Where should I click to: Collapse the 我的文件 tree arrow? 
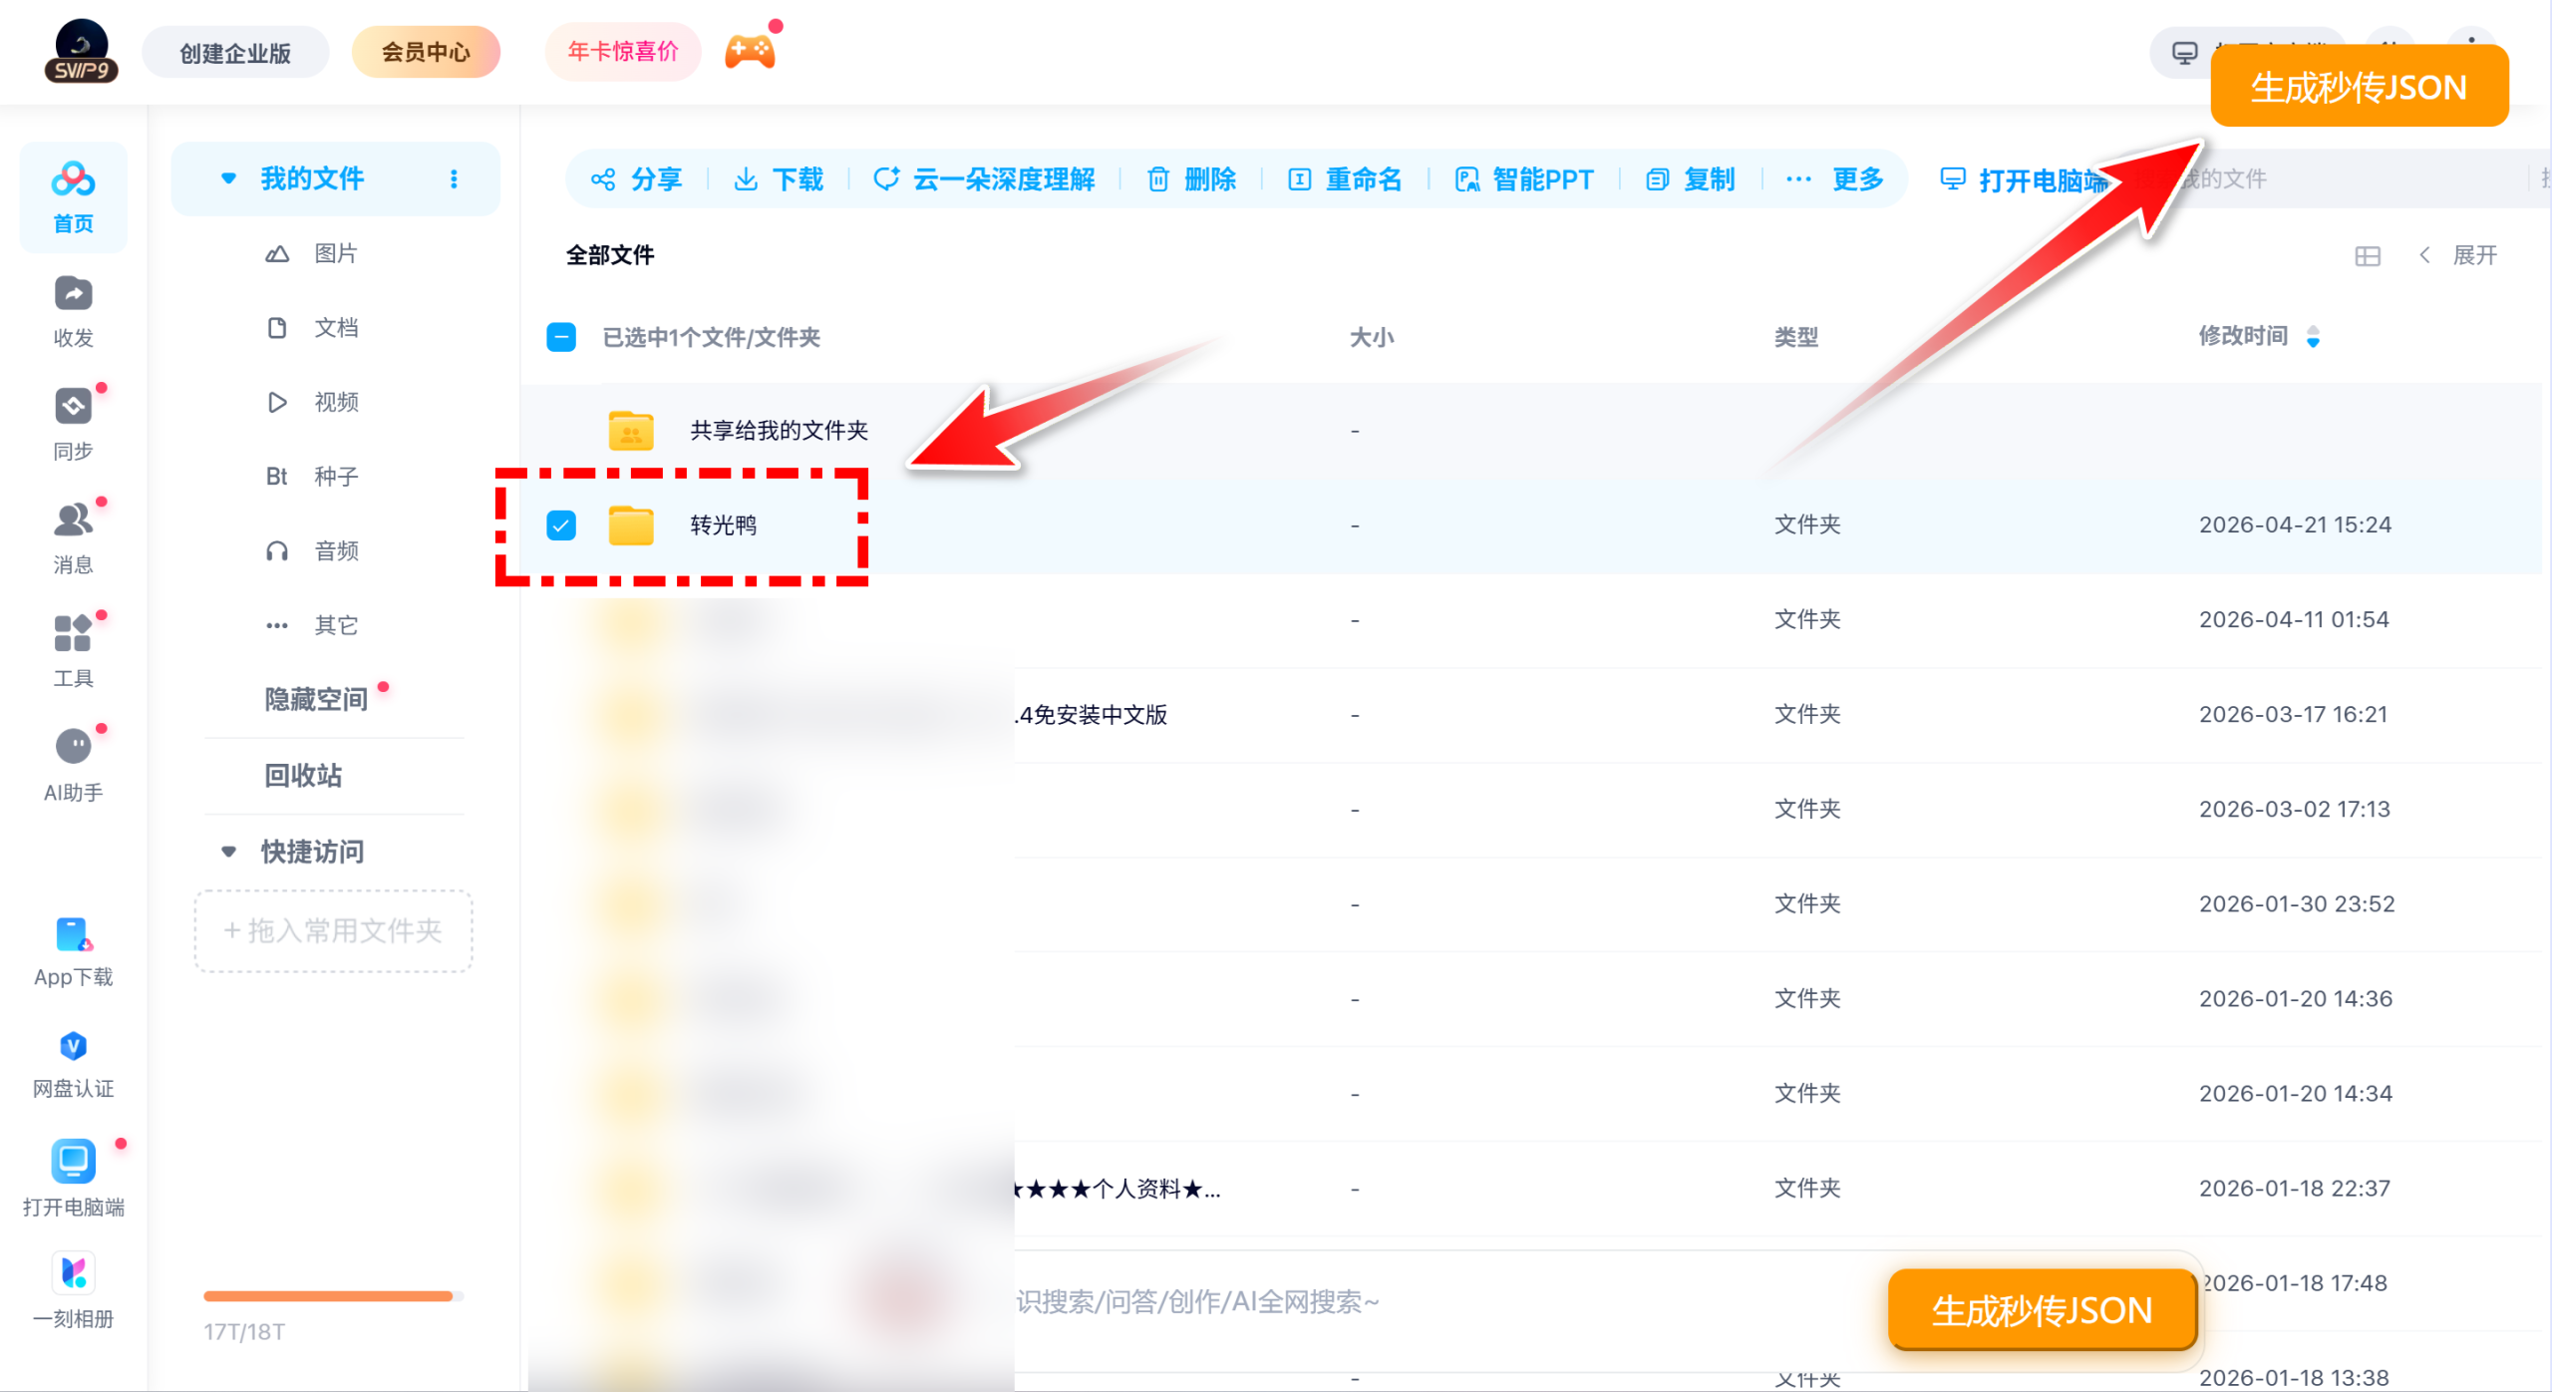click(228, 178)
